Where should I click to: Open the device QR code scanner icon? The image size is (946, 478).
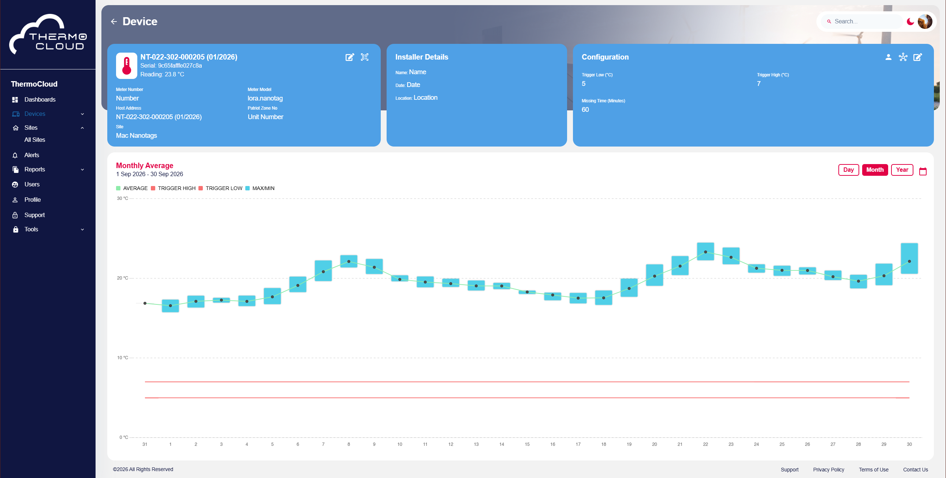(x=364, y=57)
